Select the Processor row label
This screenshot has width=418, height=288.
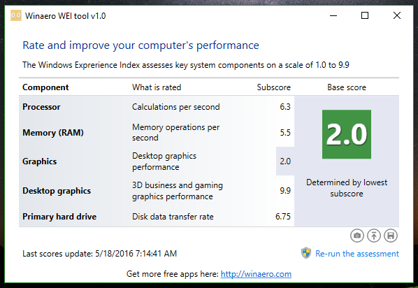point(41,107)
